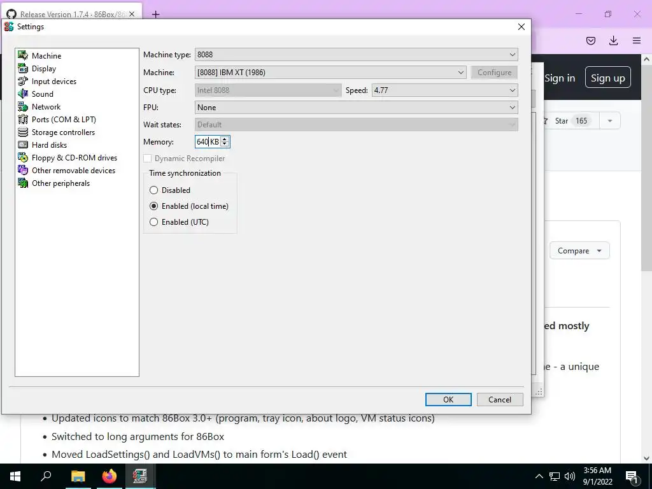Click Sign up on GitHub

tap(608, 78)
